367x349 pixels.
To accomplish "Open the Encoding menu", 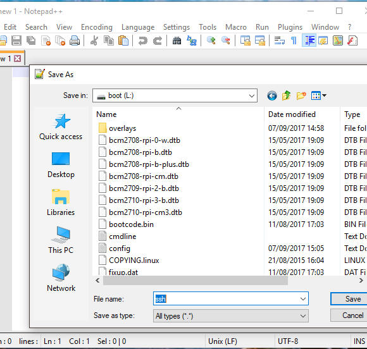I will click(97, 27).
